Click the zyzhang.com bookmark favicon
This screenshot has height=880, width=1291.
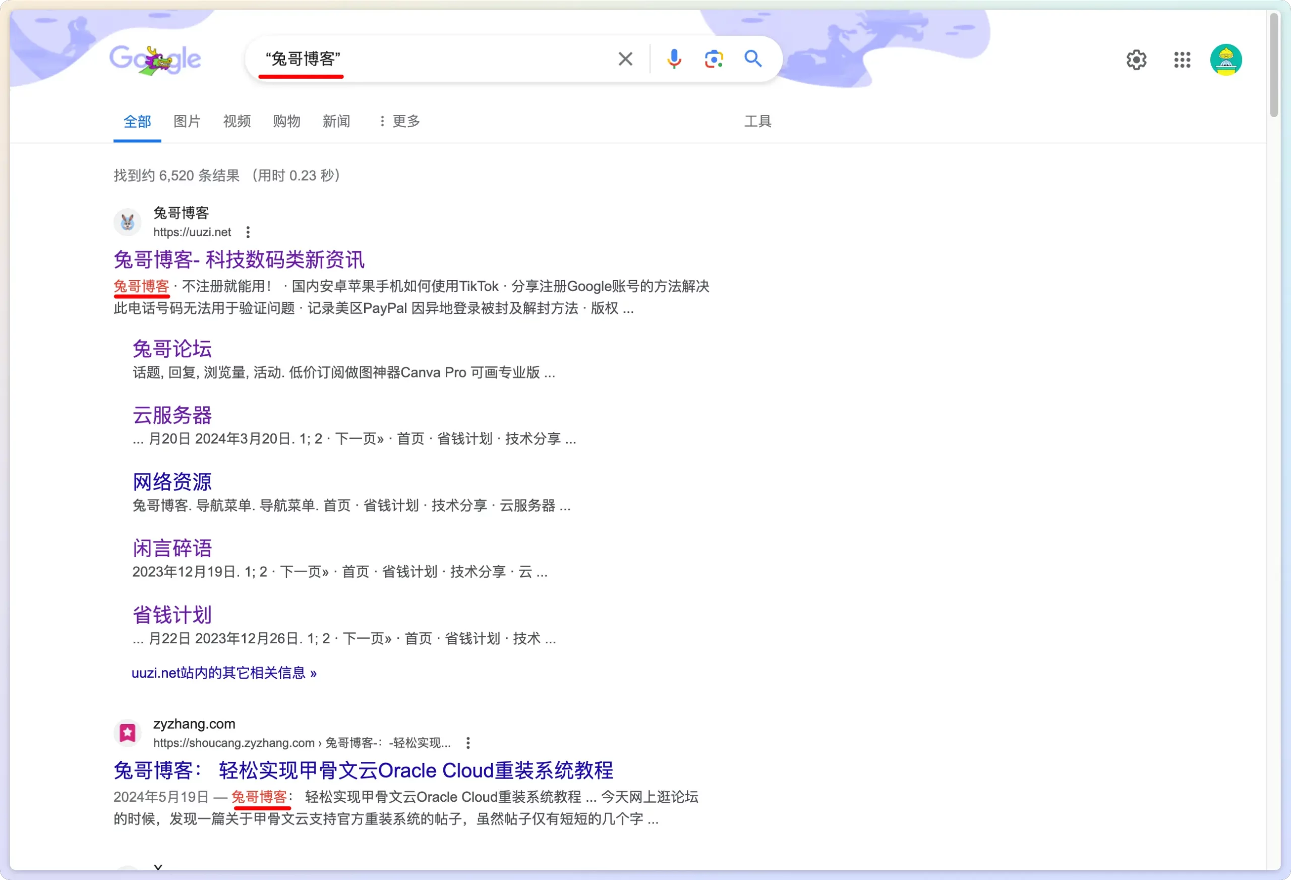point(127,733)
